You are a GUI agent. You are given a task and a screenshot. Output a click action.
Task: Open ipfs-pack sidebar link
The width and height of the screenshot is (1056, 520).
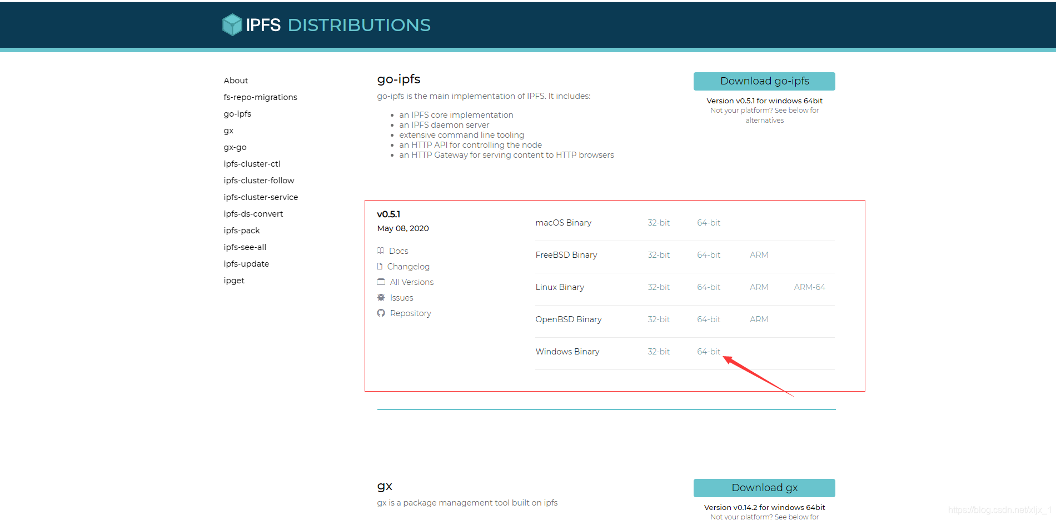coord(242,231)
